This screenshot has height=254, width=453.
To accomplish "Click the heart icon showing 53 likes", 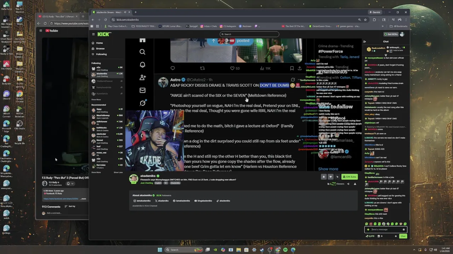I will click(233, 68).
